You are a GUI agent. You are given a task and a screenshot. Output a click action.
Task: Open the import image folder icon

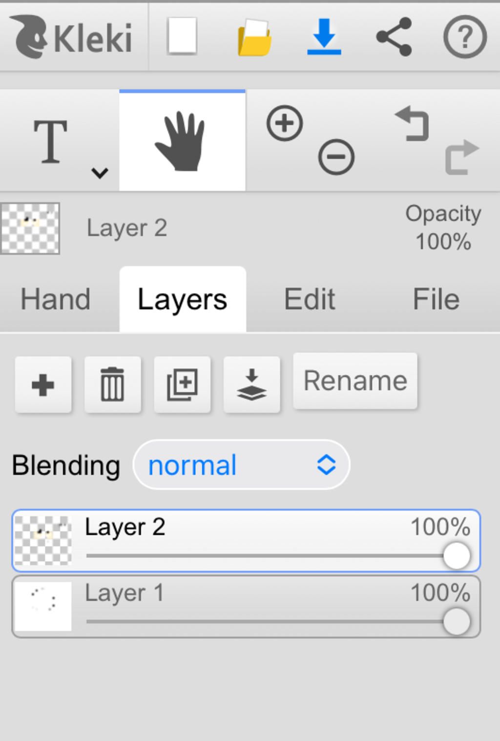coord(254,37)
